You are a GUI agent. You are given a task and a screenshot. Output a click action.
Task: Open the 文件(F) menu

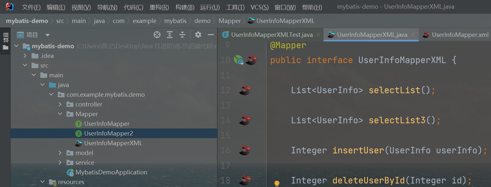pos(31,7)
